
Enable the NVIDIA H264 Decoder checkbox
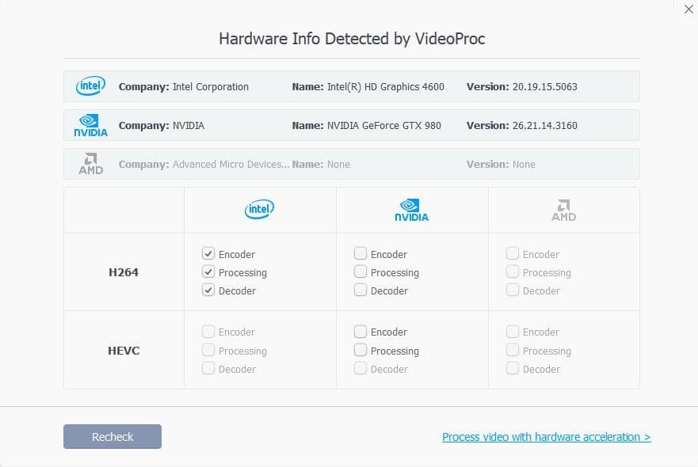(x=360, y=290)
